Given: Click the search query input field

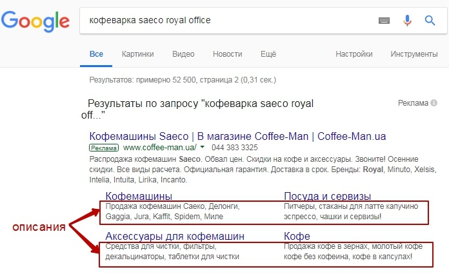Looking at the screenshot, I should [226, 21].
